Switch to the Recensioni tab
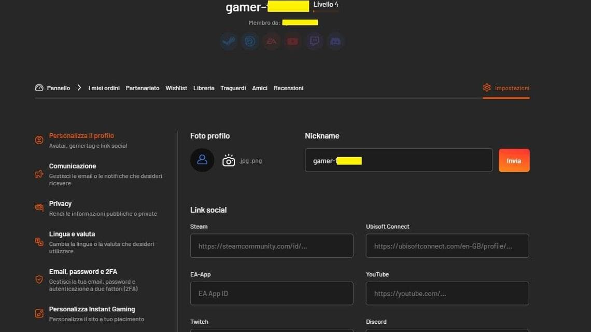Image resolution: width=591 pixels, height=332 pixels. click(x=288, y=88)
